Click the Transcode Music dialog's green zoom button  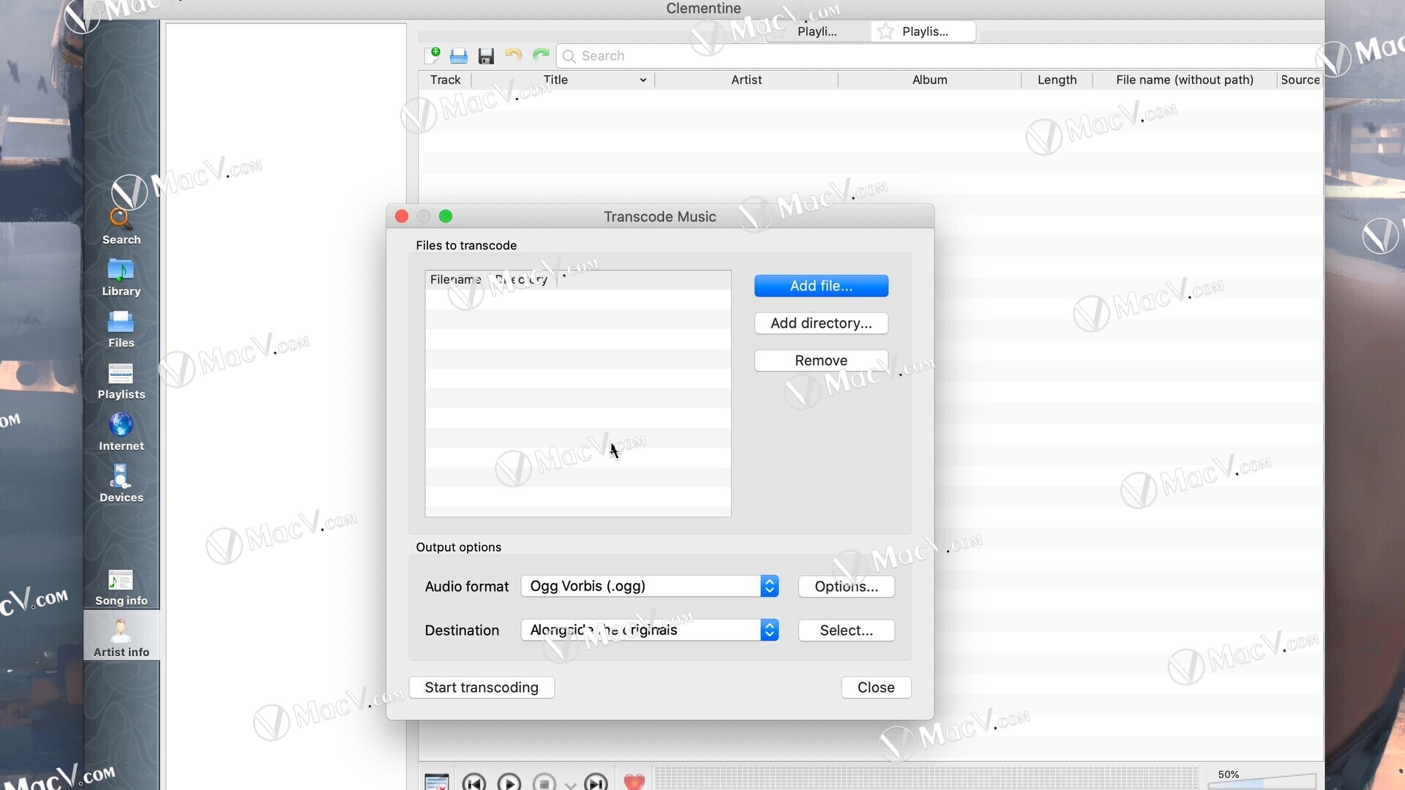click(x=446, y=217)
